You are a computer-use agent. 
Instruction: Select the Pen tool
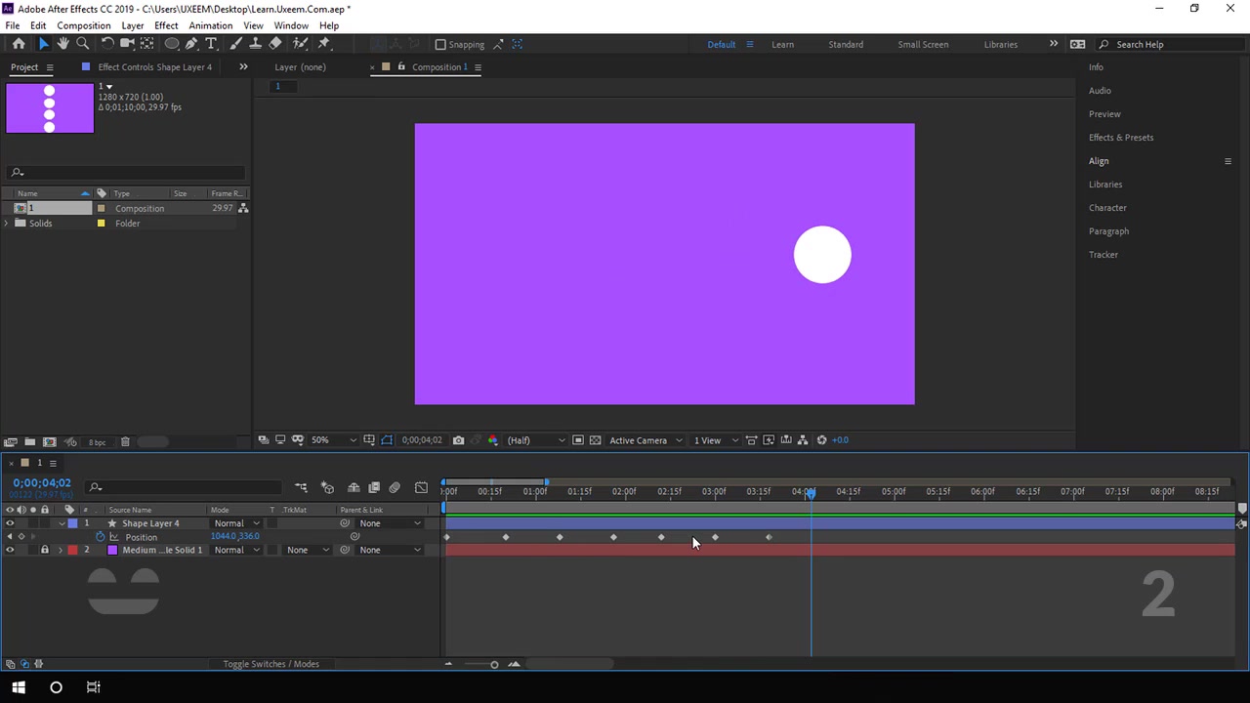(191, 44)
